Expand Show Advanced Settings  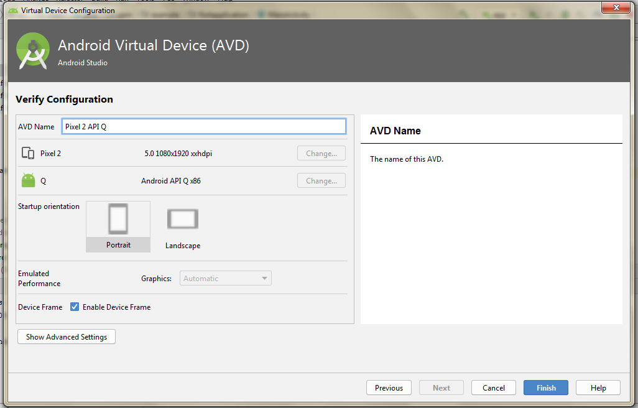pos(67,337)
